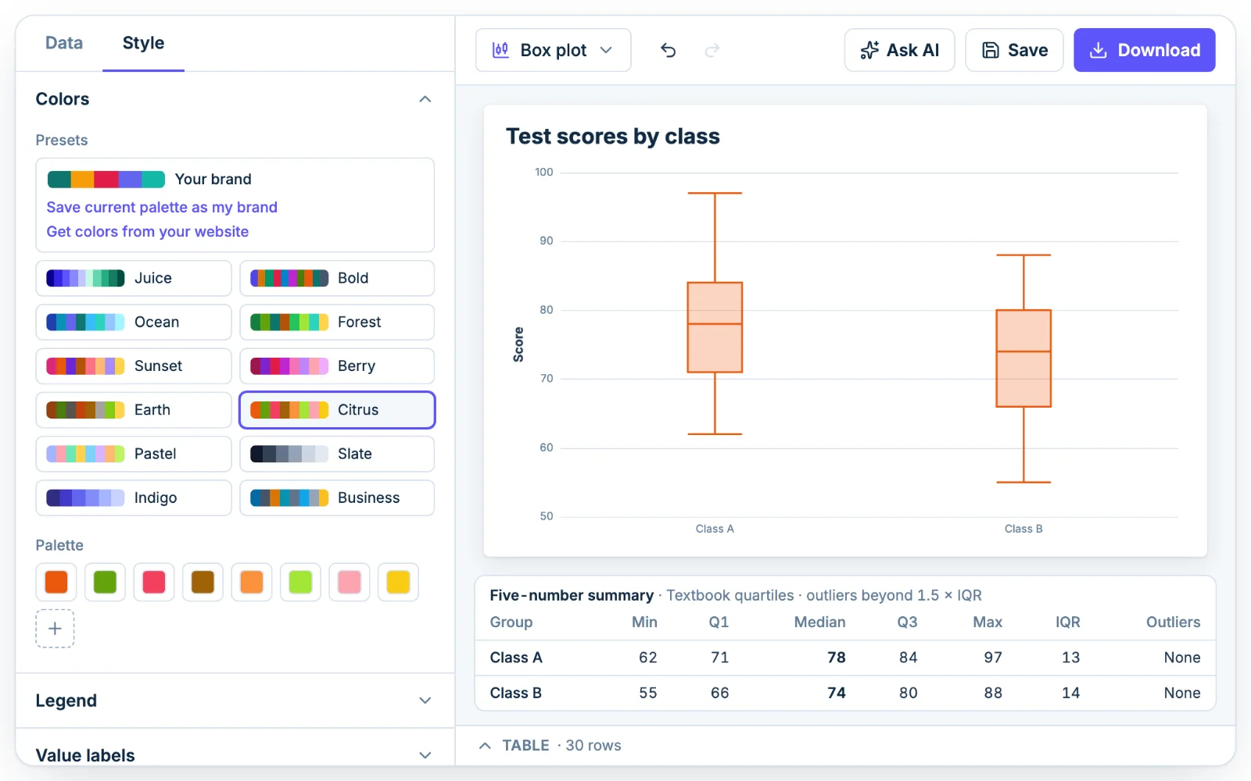Expand the TABLE 30 rows panel
1251x781 pixels.
click(x=550, y=745)
